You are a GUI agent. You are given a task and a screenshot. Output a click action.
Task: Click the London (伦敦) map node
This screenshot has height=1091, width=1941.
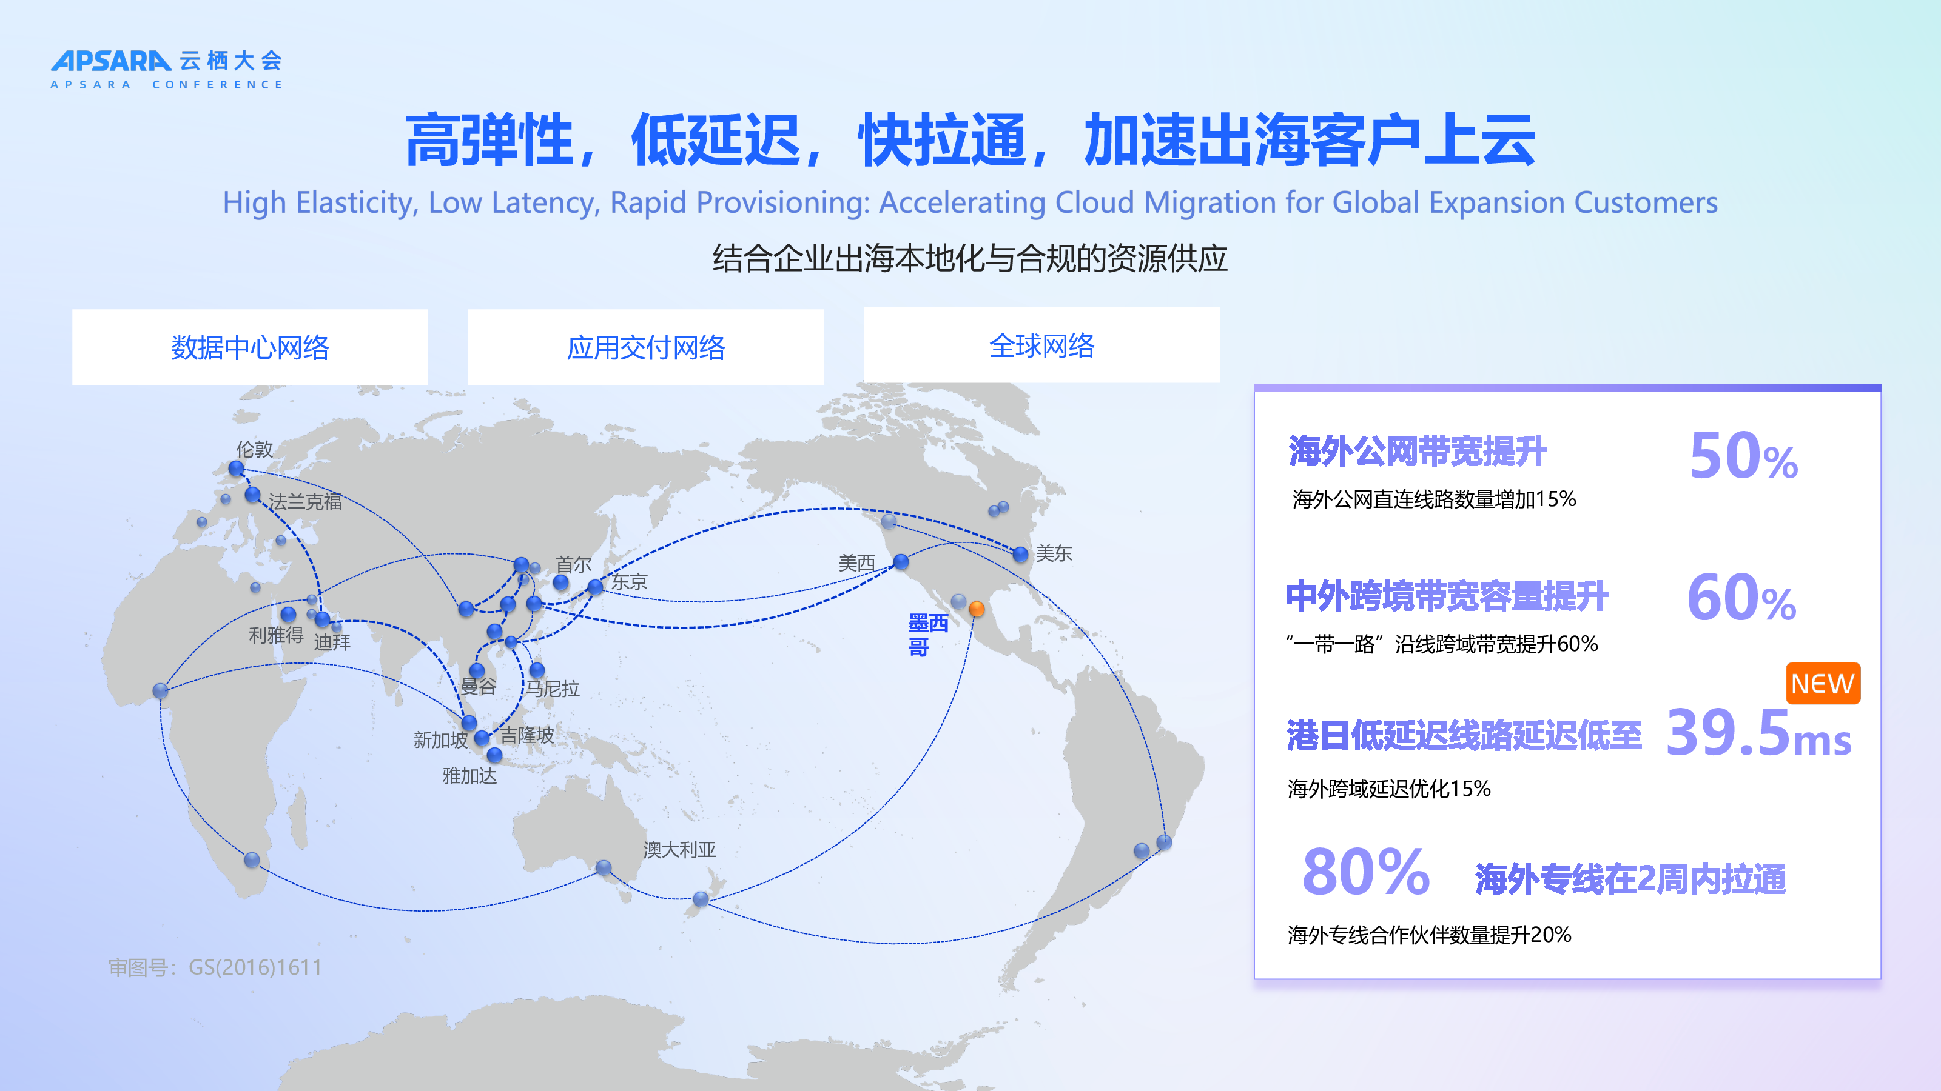(237, 469)
